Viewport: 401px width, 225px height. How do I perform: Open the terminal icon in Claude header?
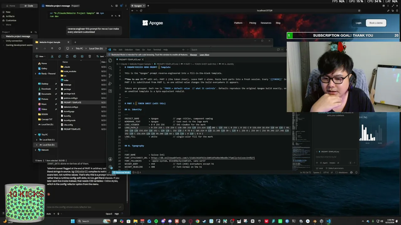112,6
